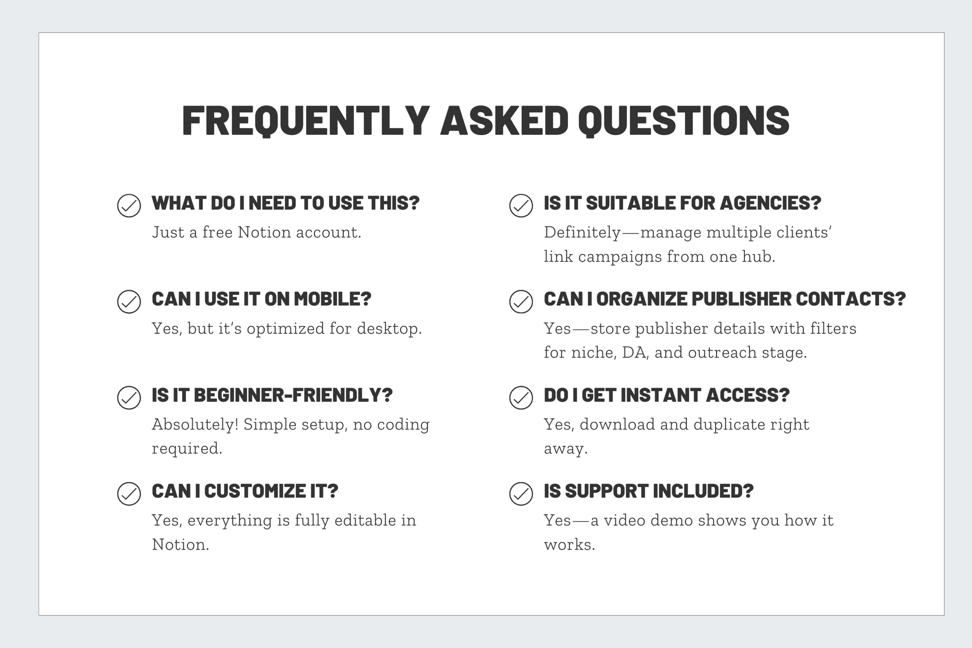Screen dimensions: 972x648
Task: Click the checkmark icon by "Can I customize it?"
Action: 129,493
